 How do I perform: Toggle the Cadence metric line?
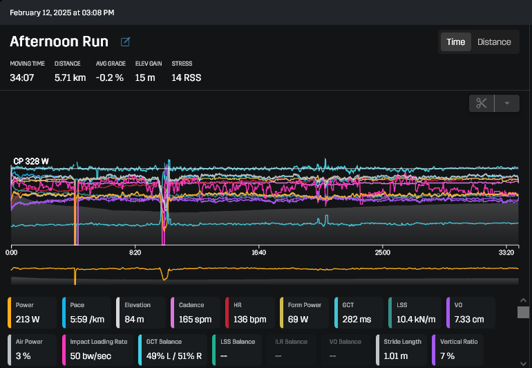tap(195, 313)
